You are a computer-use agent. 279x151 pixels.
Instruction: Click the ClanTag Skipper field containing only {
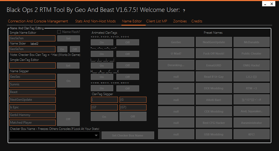click(105, 100)
